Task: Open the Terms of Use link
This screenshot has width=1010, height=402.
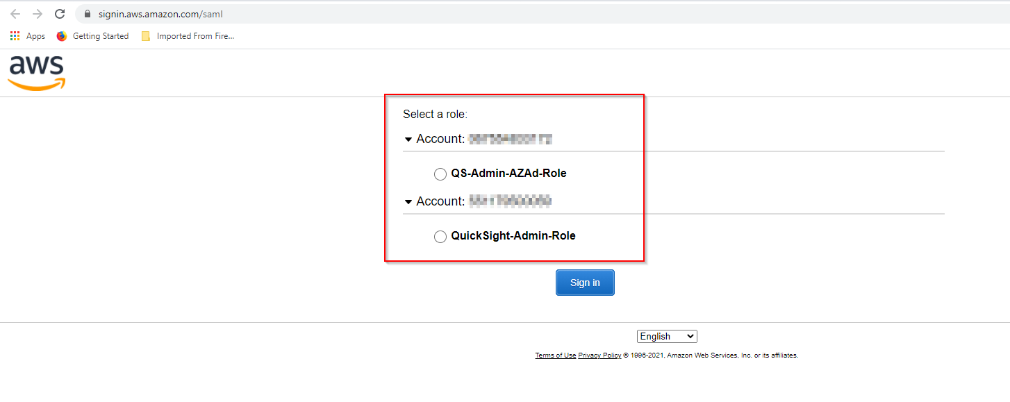Action: click(555, 355)
